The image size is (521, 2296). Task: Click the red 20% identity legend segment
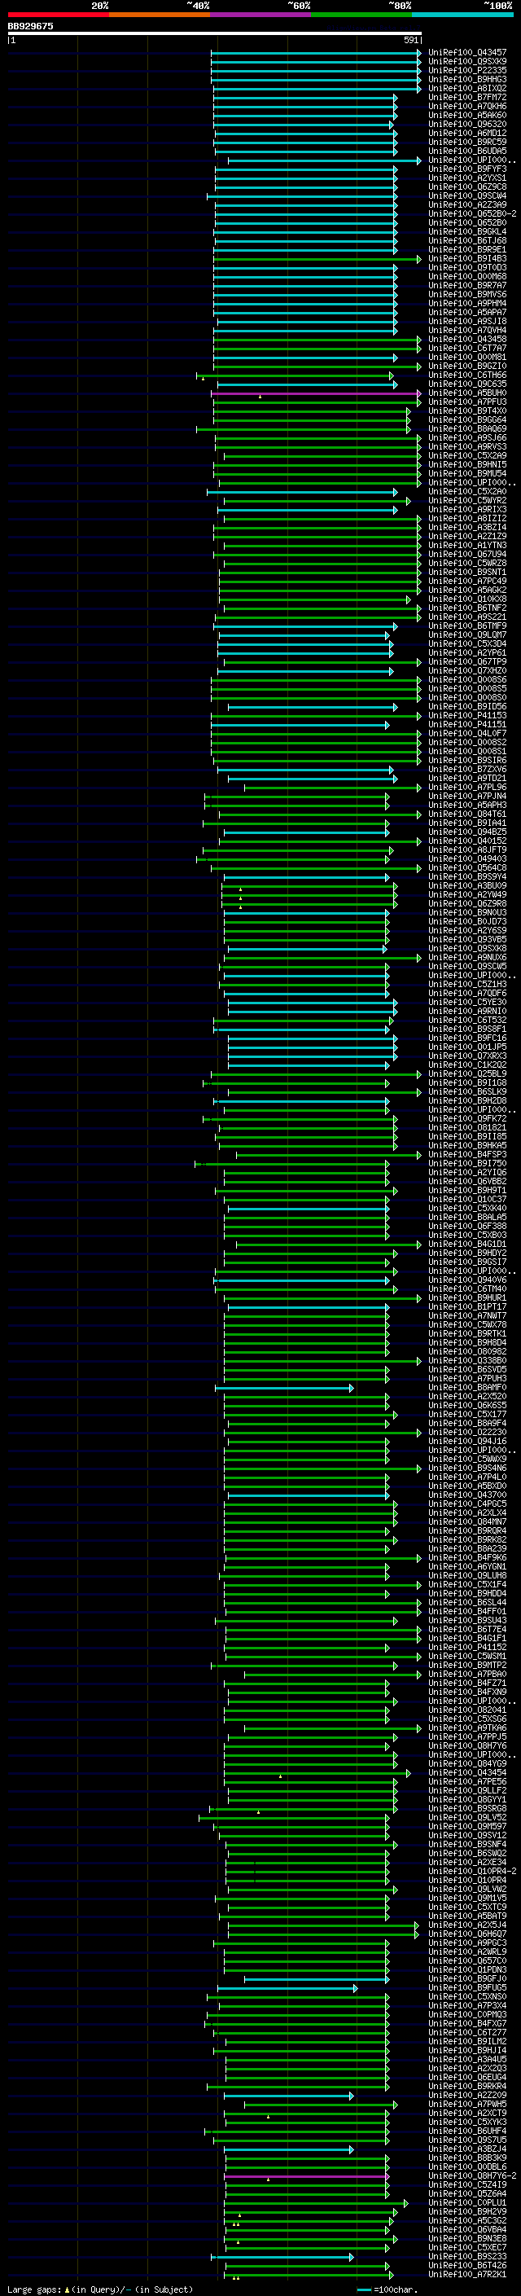(x=58, y=15)
